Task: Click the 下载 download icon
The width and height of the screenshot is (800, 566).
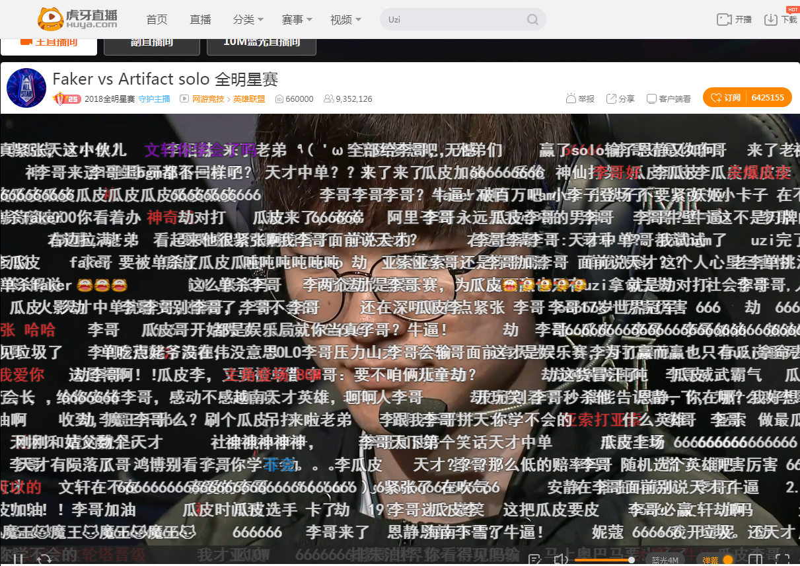Action: [771, 20]
